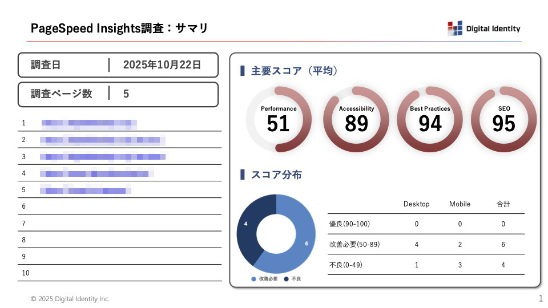This screenshot has height=308, width=548.
Task: Click the '調査ページ数' label
Action: point(61,94)
